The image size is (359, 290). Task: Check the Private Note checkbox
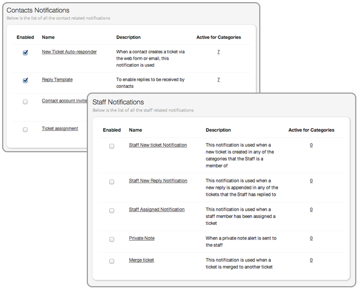(112, 239)
